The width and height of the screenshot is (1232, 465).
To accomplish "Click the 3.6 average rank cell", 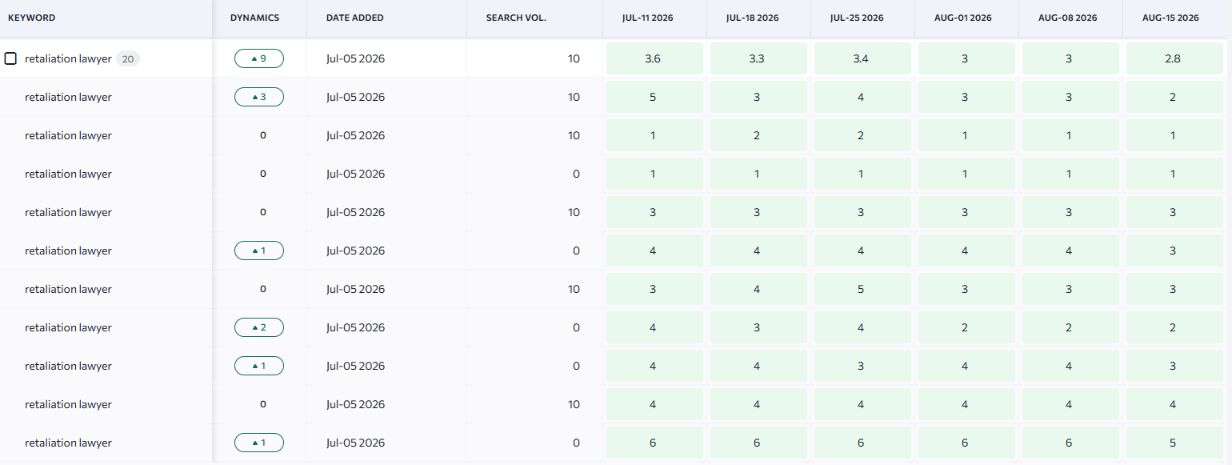I will point(654,58).
